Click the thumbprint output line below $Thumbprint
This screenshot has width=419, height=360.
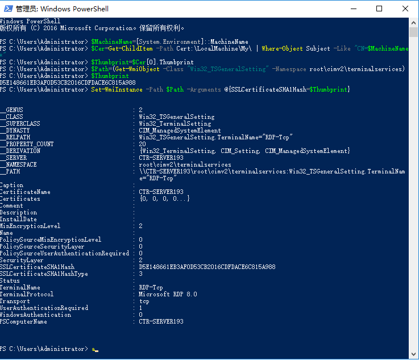coord(68,82)
